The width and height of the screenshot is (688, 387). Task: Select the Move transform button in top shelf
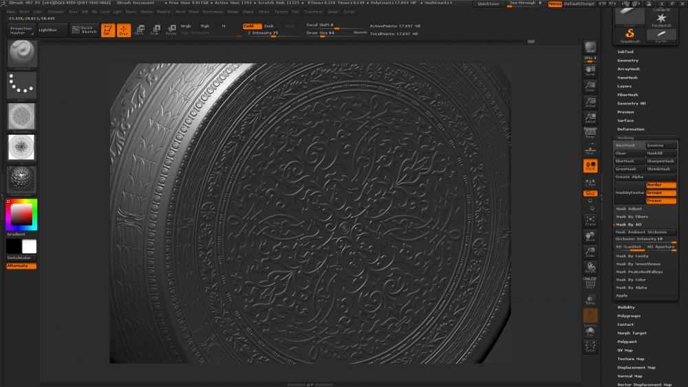tap(140, 30)
